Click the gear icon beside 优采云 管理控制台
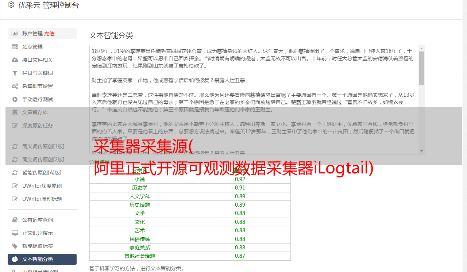 [11, 5]
